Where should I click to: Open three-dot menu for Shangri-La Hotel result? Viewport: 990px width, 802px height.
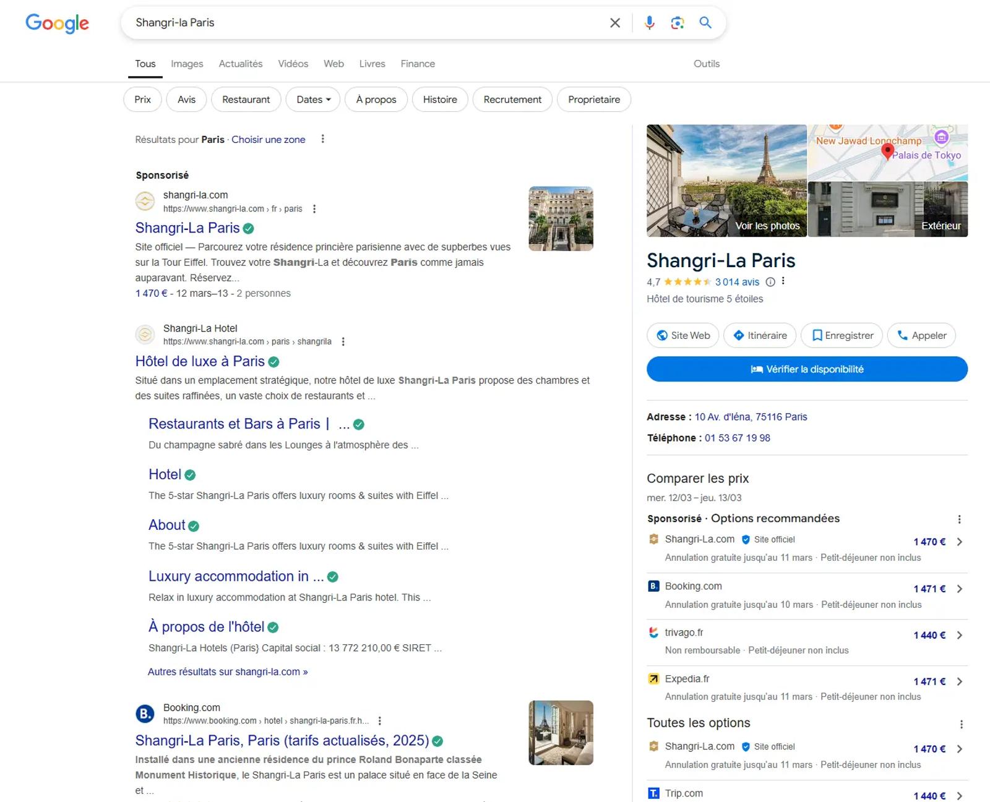click(x=343, y=341)
